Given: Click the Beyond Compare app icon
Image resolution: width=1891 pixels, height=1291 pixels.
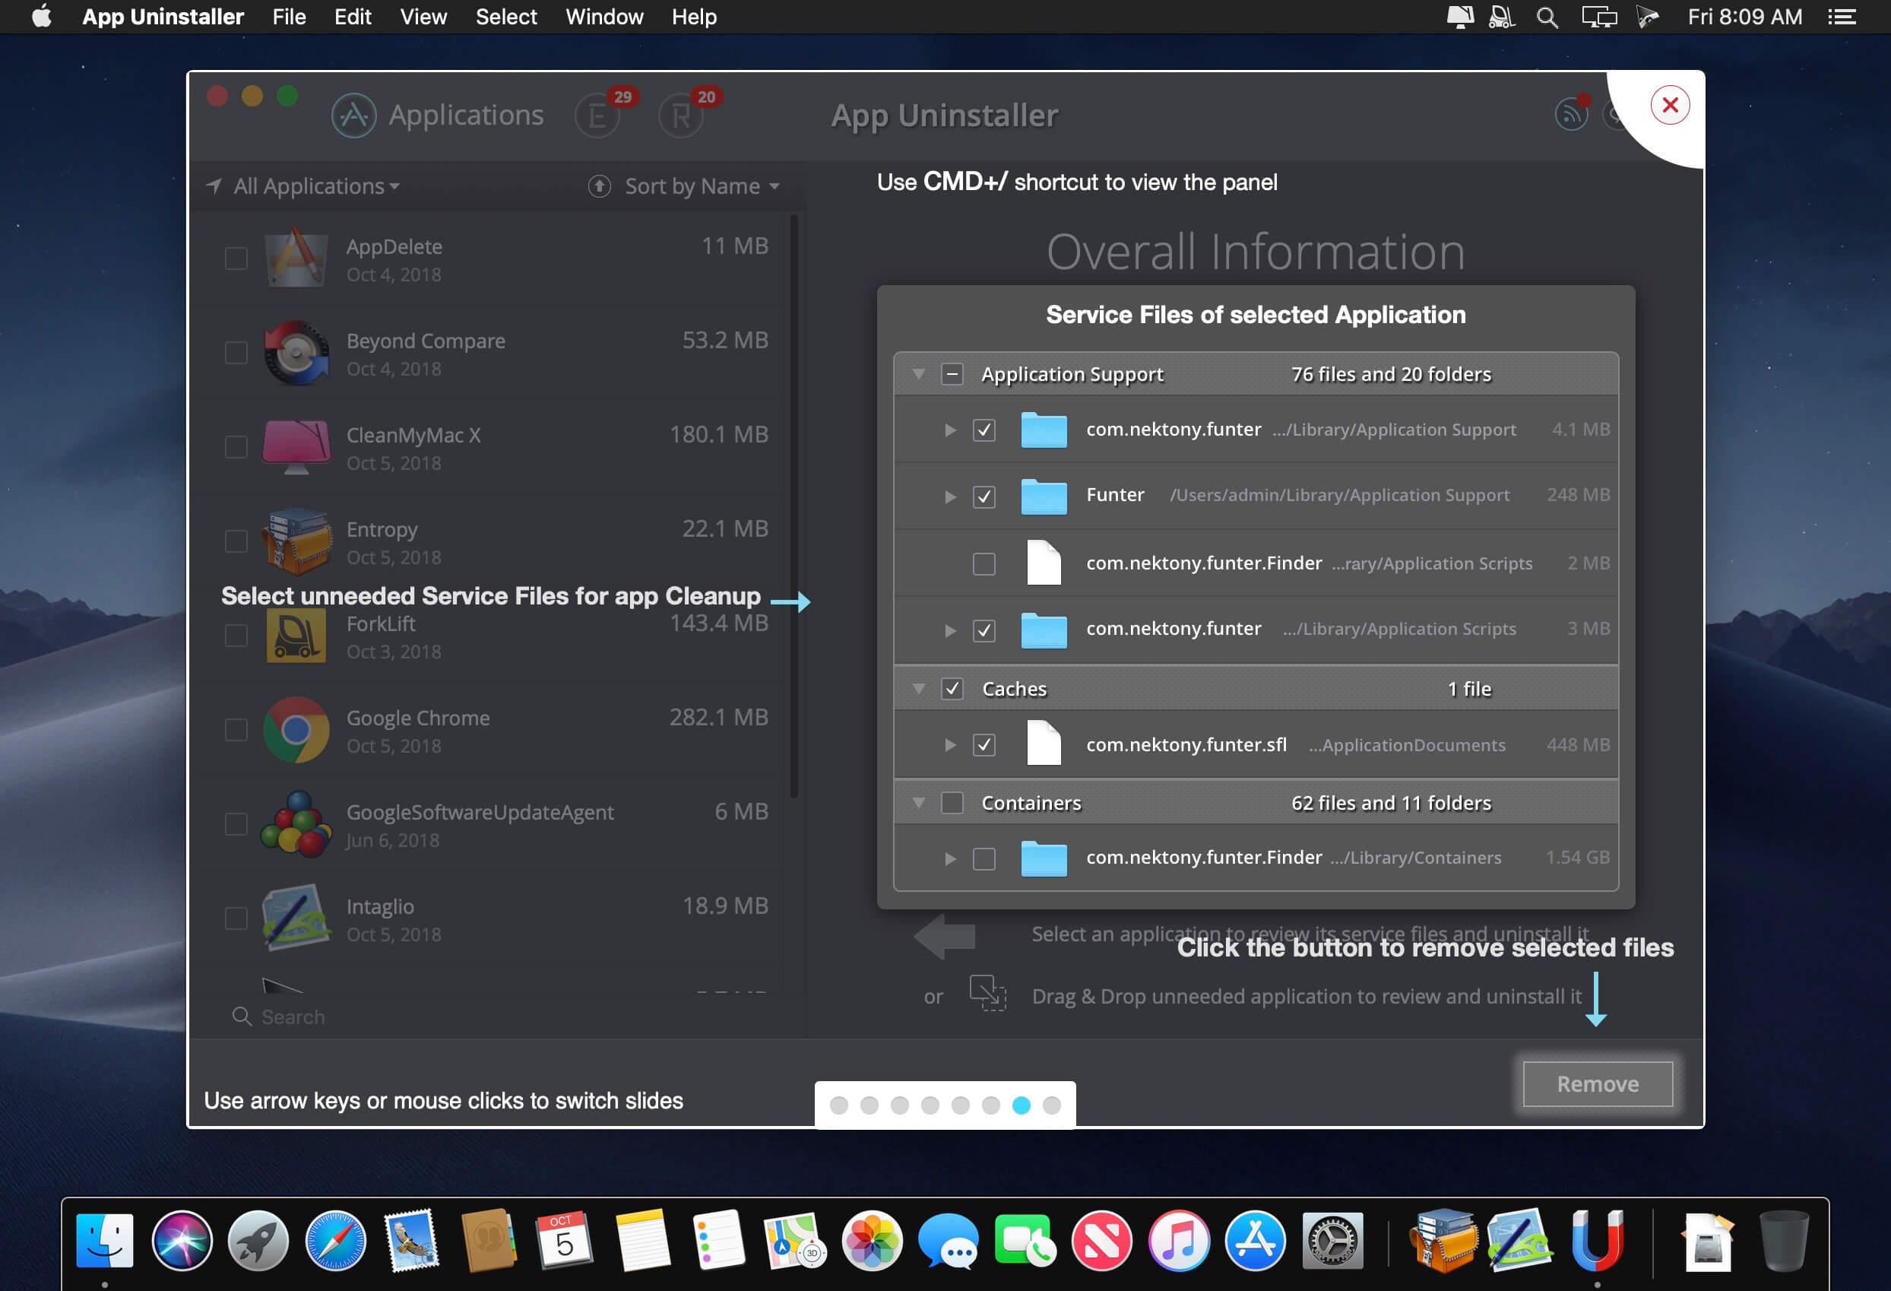Looking at the screenshot, I should pyautogui.click(x=296, y=353).
